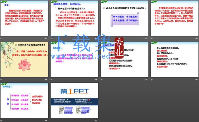The height and width of the screenshot is (122, 199).
Task: Select slide 16 thumbnail with red paragraph
Action: pyautogui.click(x=175, y=18)
